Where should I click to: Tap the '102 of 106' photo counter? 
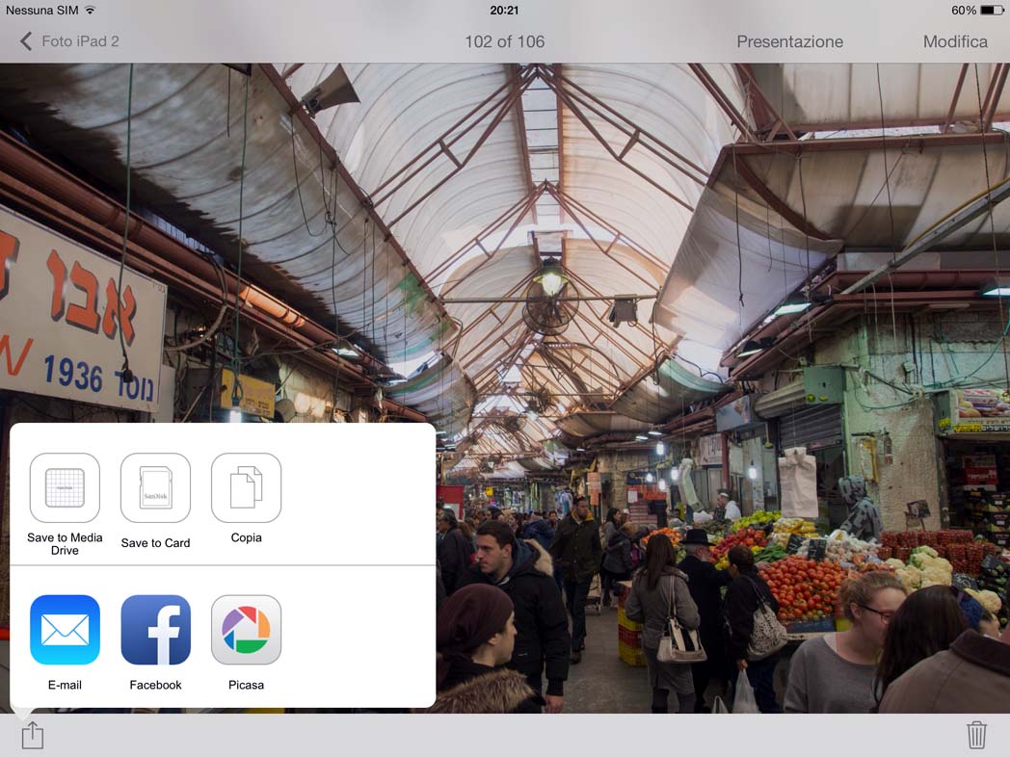point(504,41)
